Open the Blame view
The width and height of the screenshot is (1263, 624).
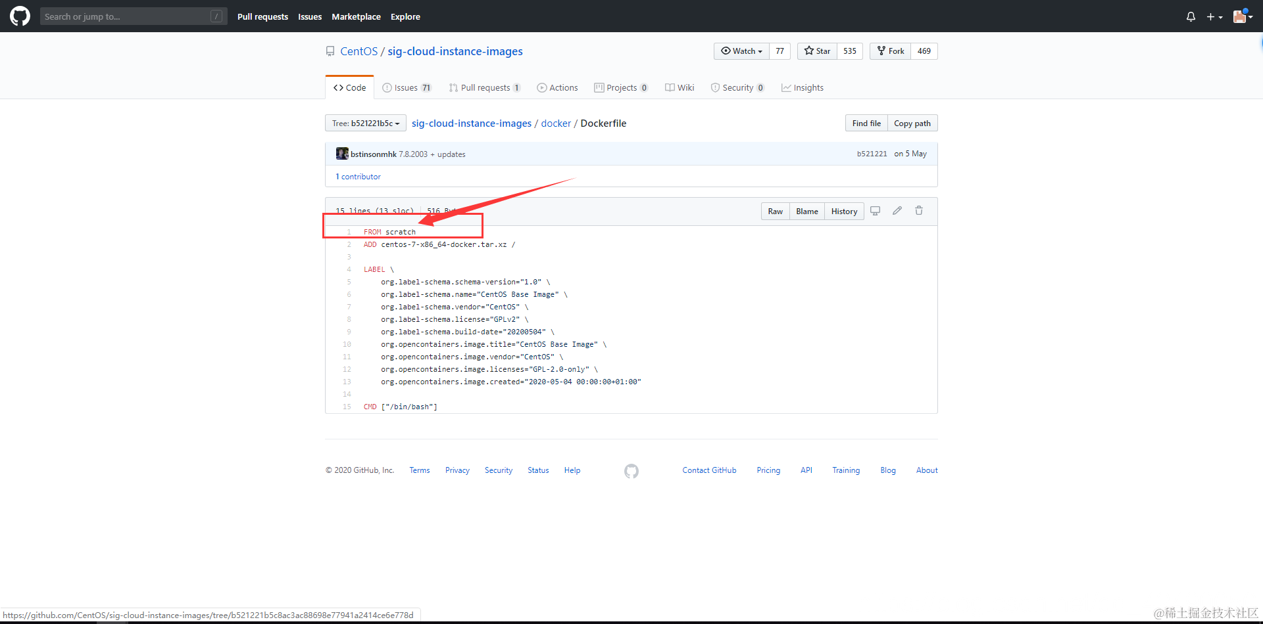[807, 212]
